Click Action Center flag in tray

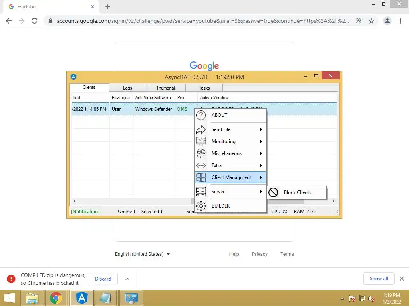pyautogui.click(x=352, y=299)
